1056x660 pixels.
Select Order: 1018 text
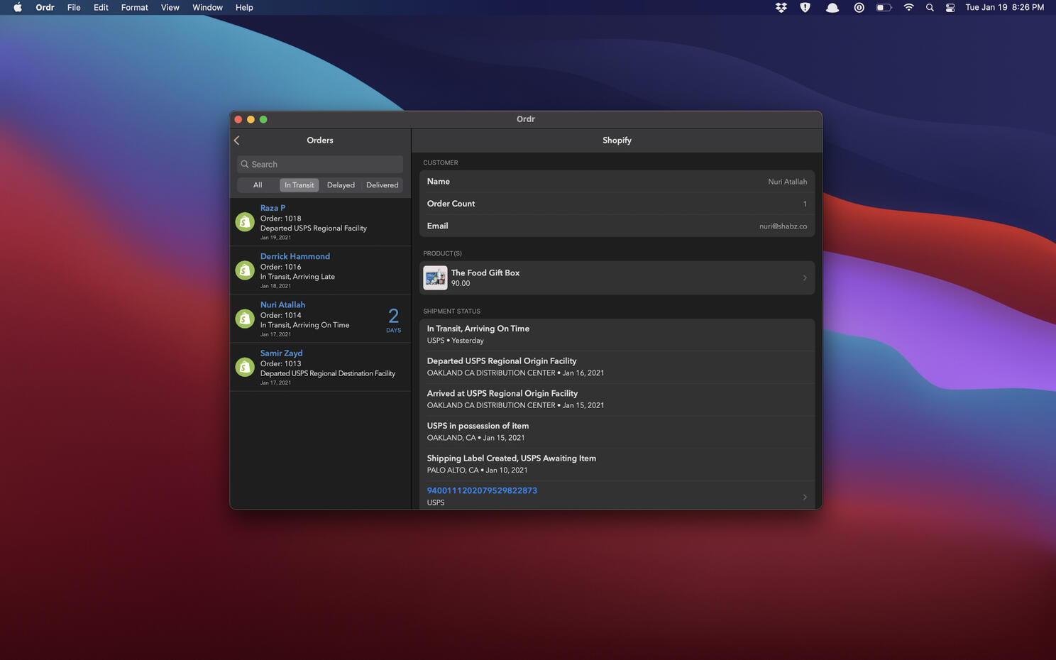pos(280,219)
